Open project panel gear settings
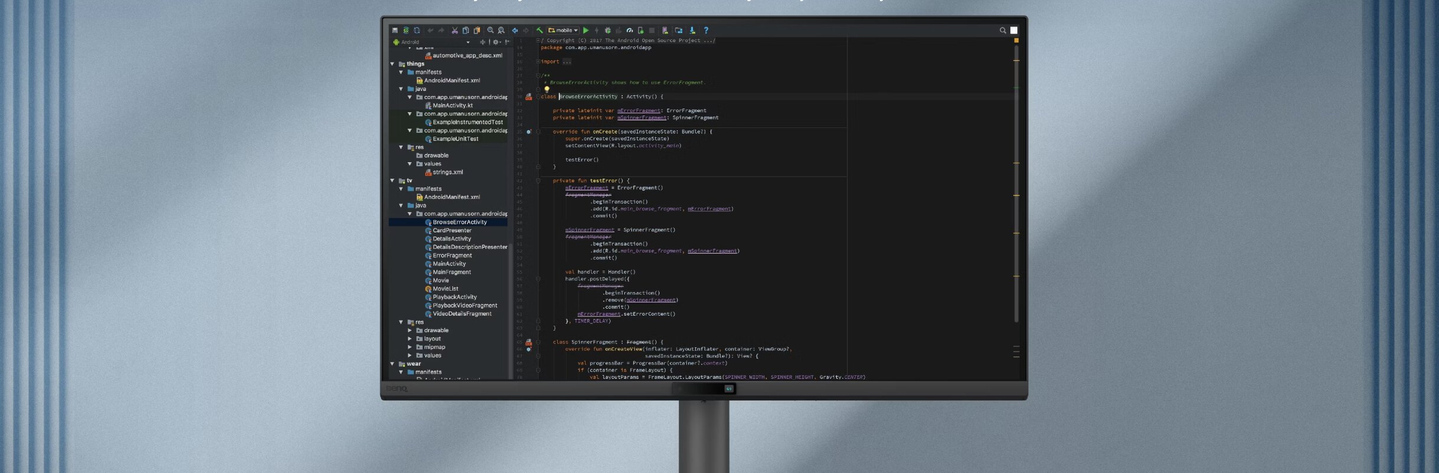 pos(496,42)
